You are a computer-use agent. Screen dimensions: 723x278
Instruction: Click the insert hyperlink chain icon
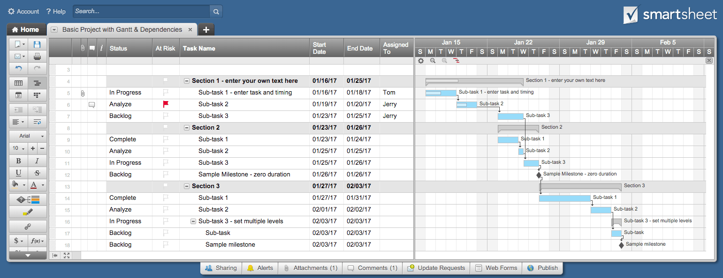[28, 227]
